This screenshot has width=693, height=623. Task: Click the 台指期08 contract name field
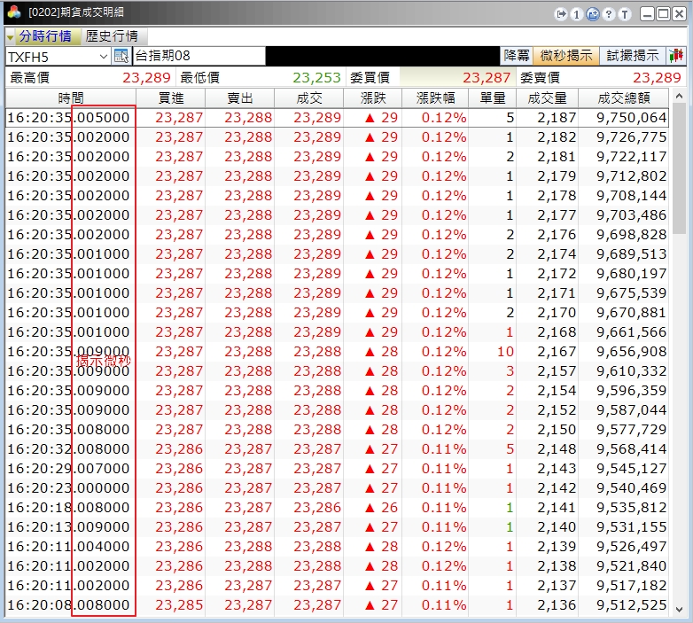click(x=198, y=56)
